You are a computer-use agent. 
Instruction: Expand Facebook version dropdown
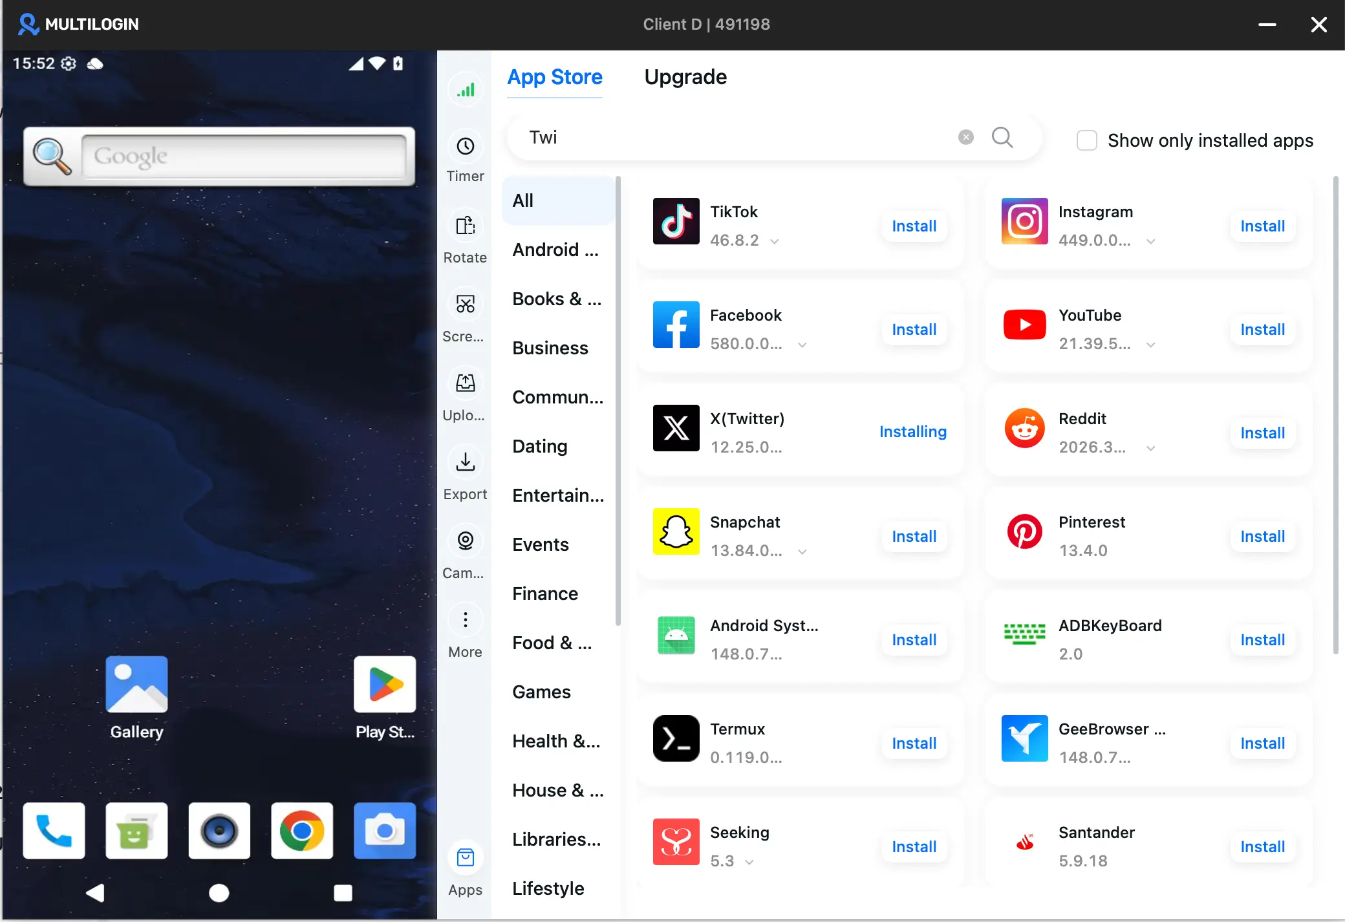pos(802,345)
